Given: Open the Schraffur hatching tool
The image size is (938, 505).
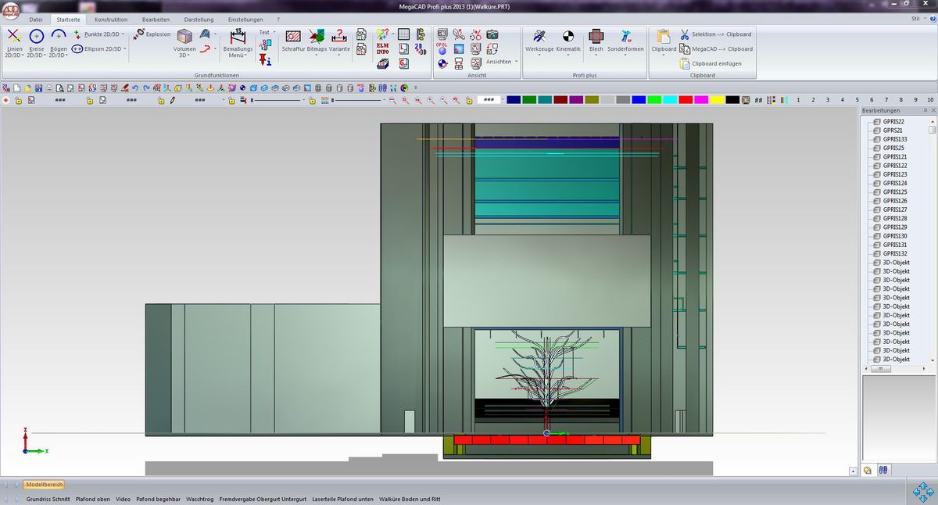Looking at the screenshot, I should pos(293,37).
